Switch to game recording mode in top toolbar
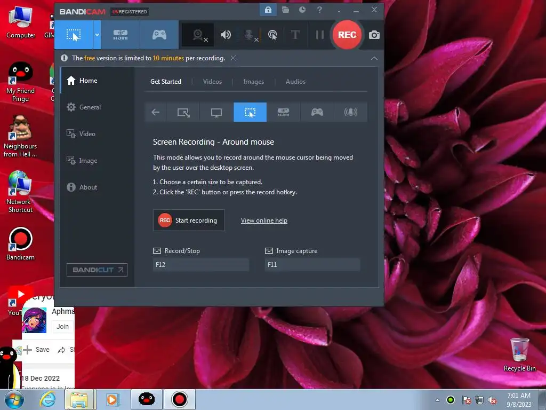 tap(159, 35)
